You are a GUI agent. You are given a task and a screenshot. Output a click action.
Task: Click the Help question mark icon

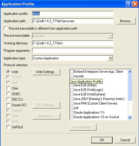pos(129,4)
